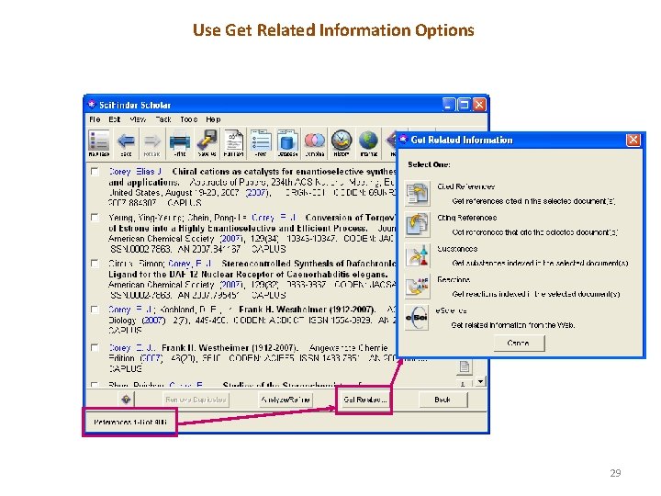Check the box for Stereocontrolled Synthesis reference
Screen dimensions: 661x496
[95, 264]
